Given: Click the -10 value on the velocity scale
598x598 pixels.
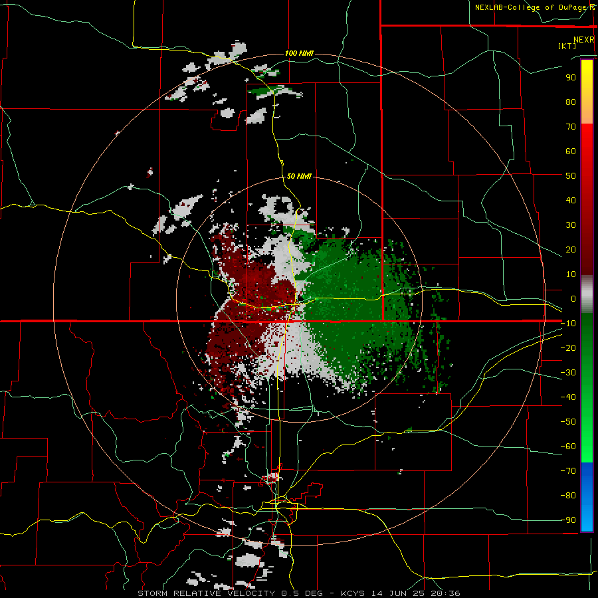Looking at the screenshot, I should 568,324.
